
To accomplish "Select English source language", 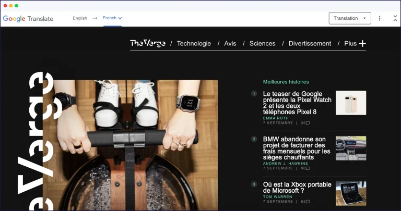I will point(80,18).
